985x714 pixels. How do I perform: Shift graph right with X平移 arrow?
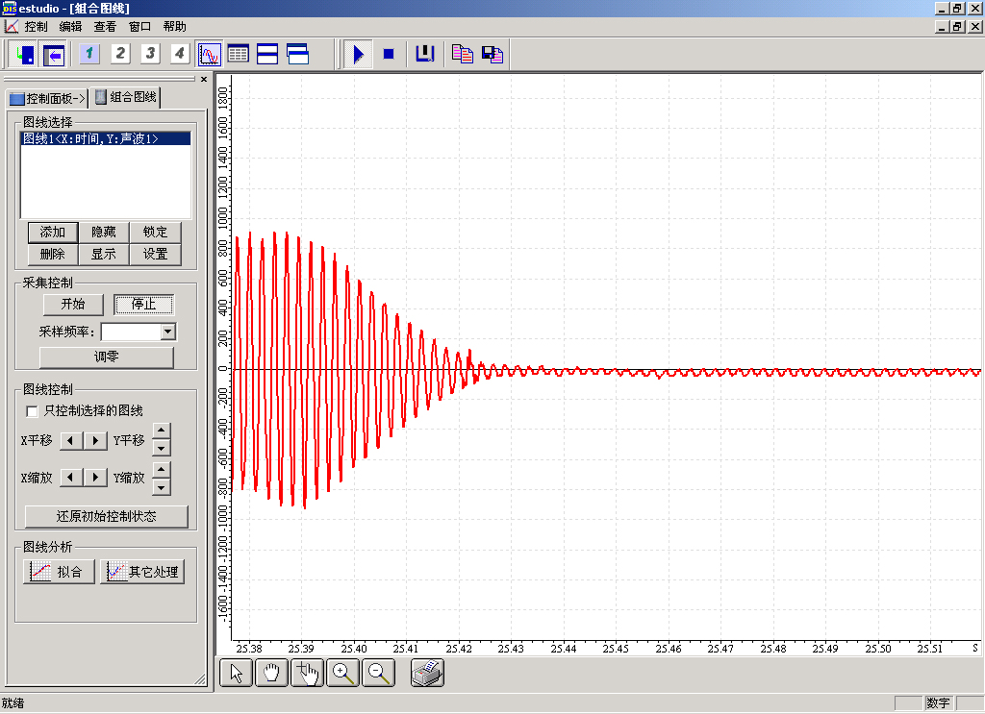(x=95, y=440)
